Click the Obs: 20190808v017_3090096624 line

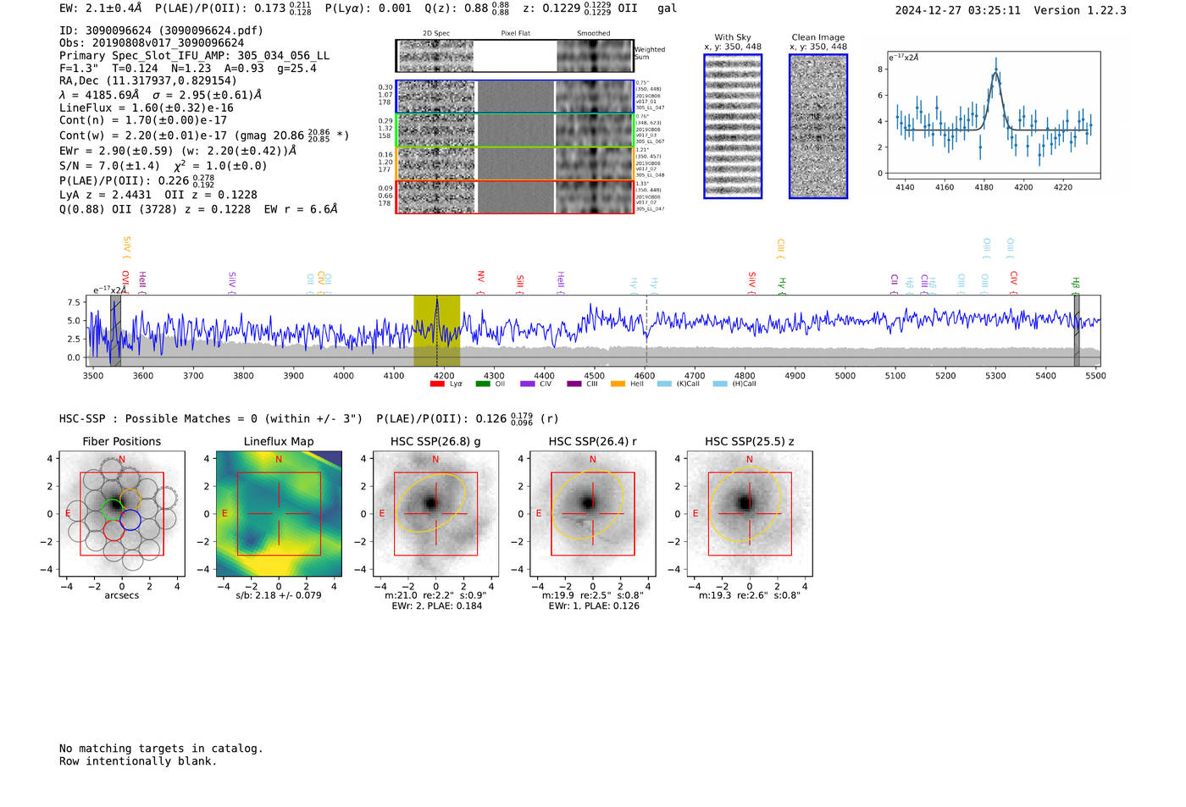[x=152, y=43]
